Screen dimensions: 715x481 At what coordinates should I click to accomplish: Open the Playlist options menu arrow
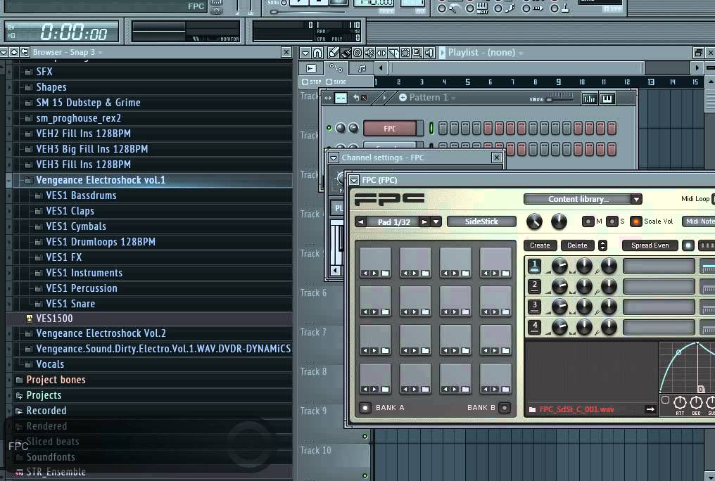[x=305, y=53]
